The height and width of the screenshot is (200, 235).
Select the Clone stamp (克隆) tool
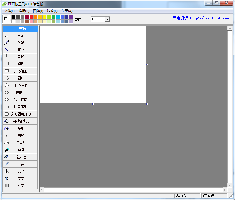tap(20, 171)
